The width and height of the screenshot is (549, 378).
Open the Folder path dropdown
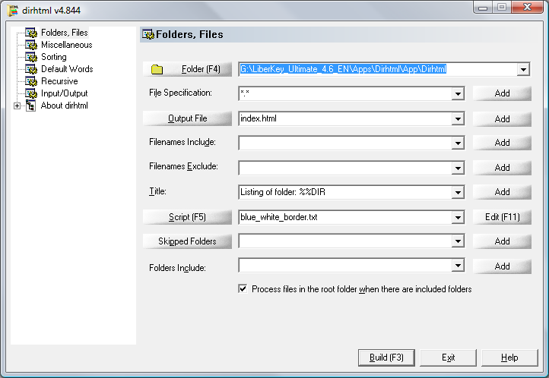pos(523,69)
